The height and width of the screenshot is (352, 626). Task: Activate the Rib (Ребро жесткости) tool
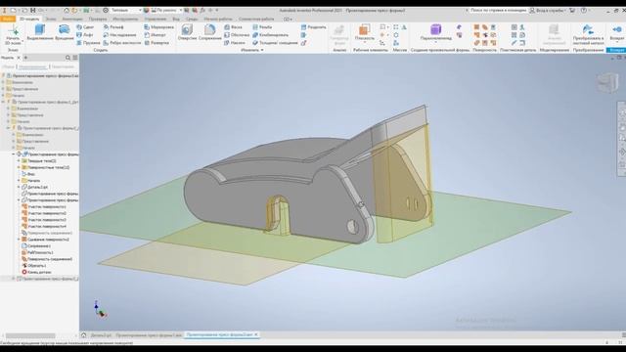click(x=121, y=43)
